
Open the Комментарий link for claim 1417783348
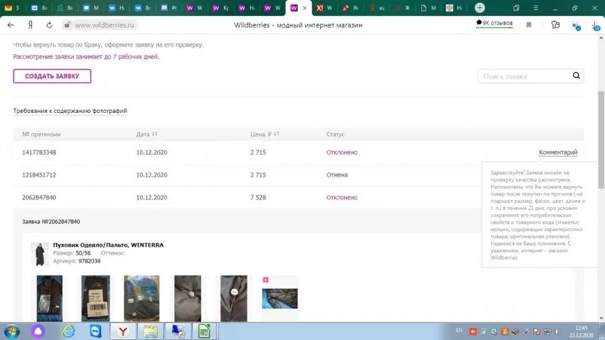[558, 153]
